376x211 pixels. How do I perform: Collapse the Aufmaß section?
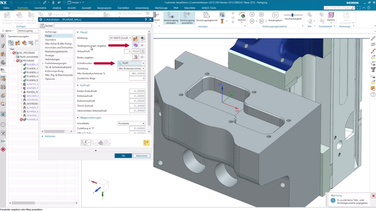78,85
